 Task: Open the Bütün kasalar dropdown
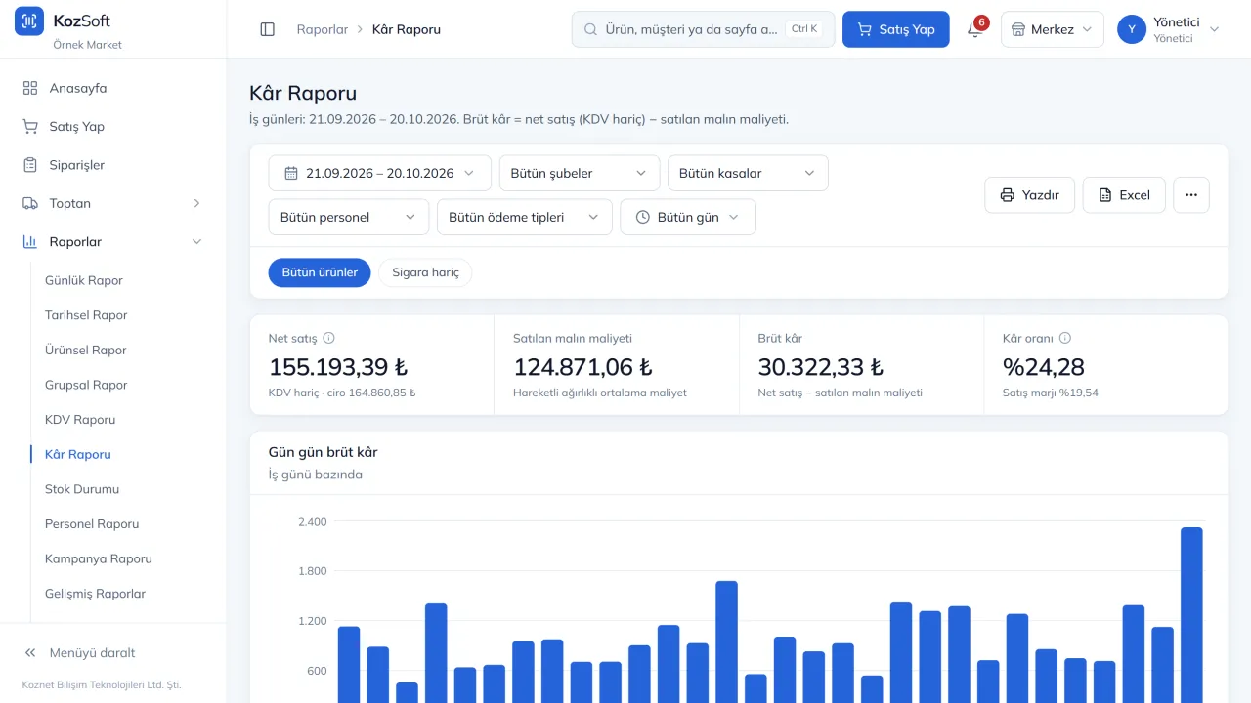748,173
